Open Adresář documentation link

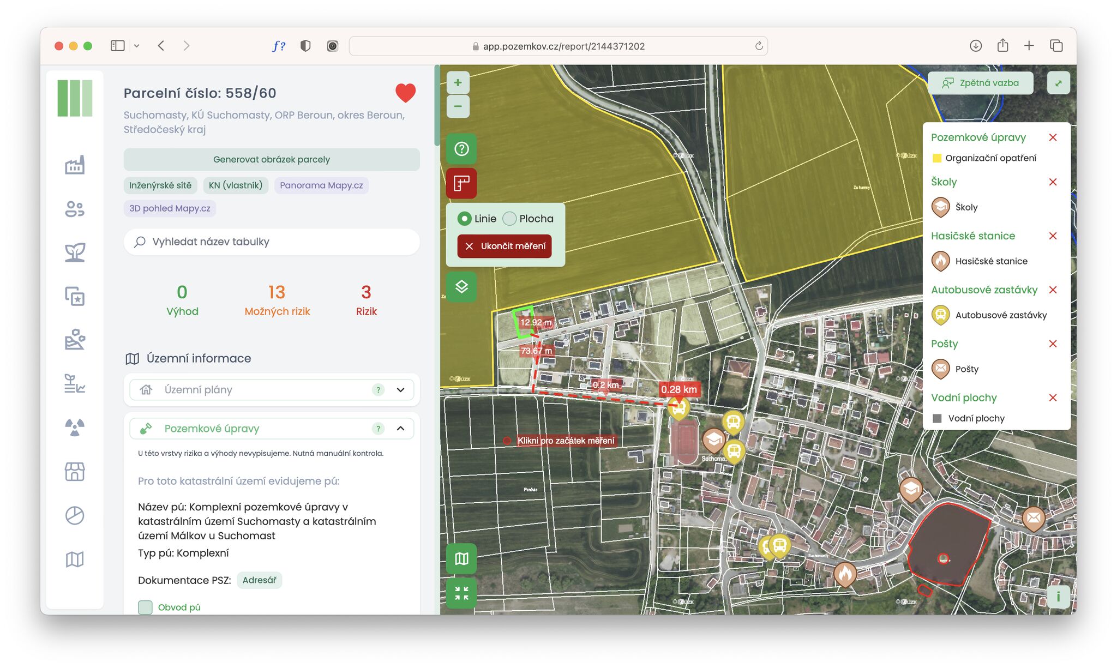259,580
